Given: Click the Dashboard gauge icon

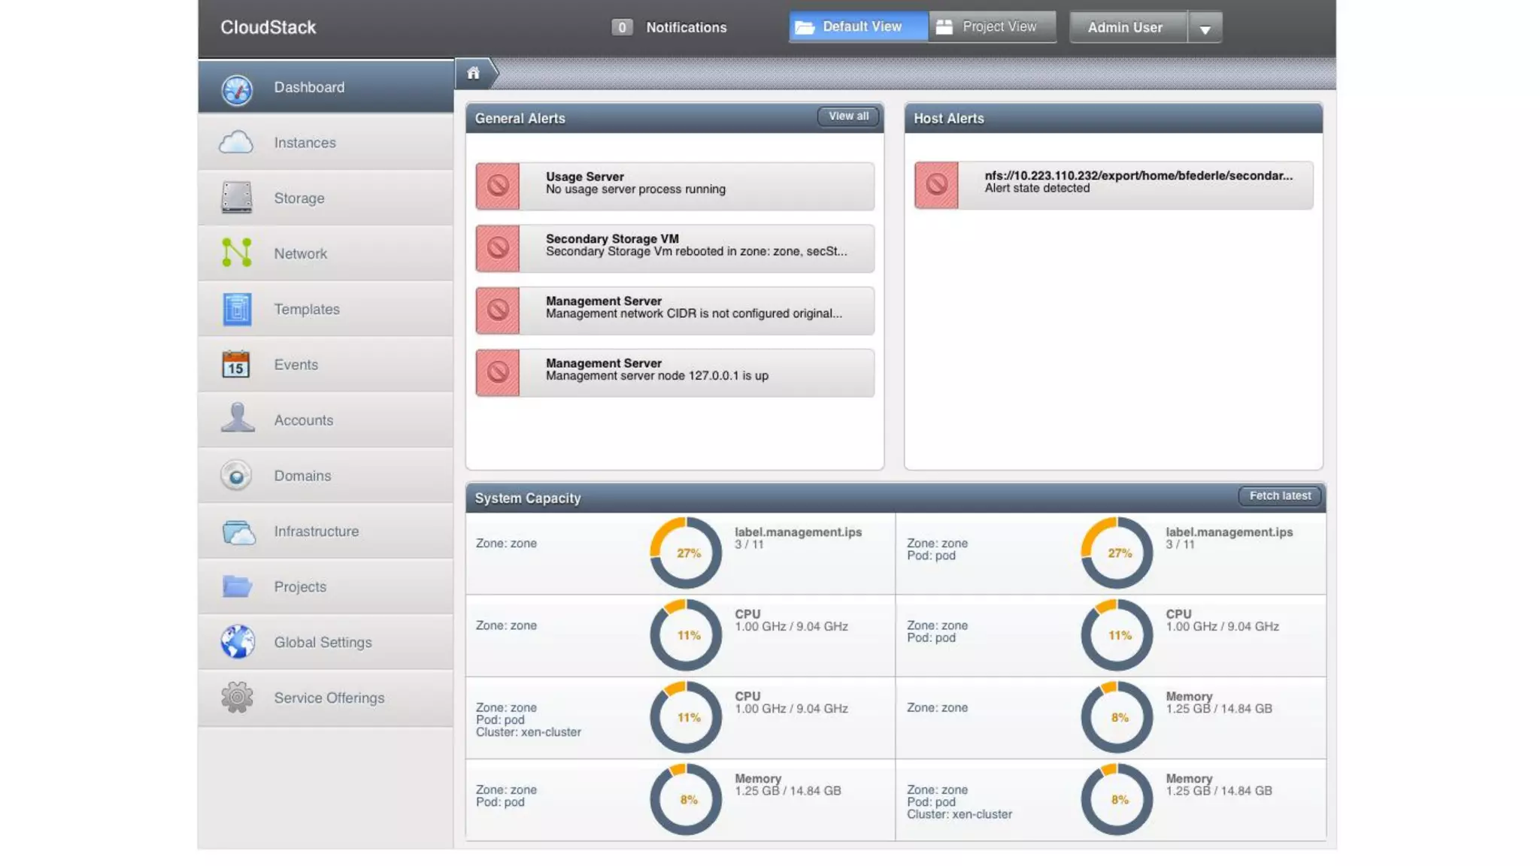Looking at the screenshot, I should coord(237,89).
